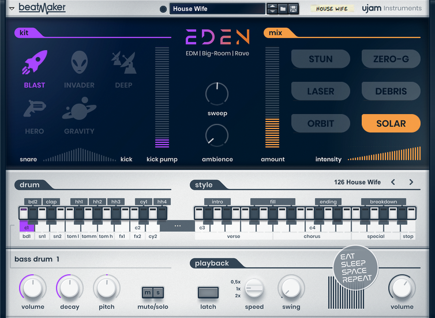Select the Hero ray-gun kit icon
The height and width of the screenshot is (318, 435).
coord(35,108)
